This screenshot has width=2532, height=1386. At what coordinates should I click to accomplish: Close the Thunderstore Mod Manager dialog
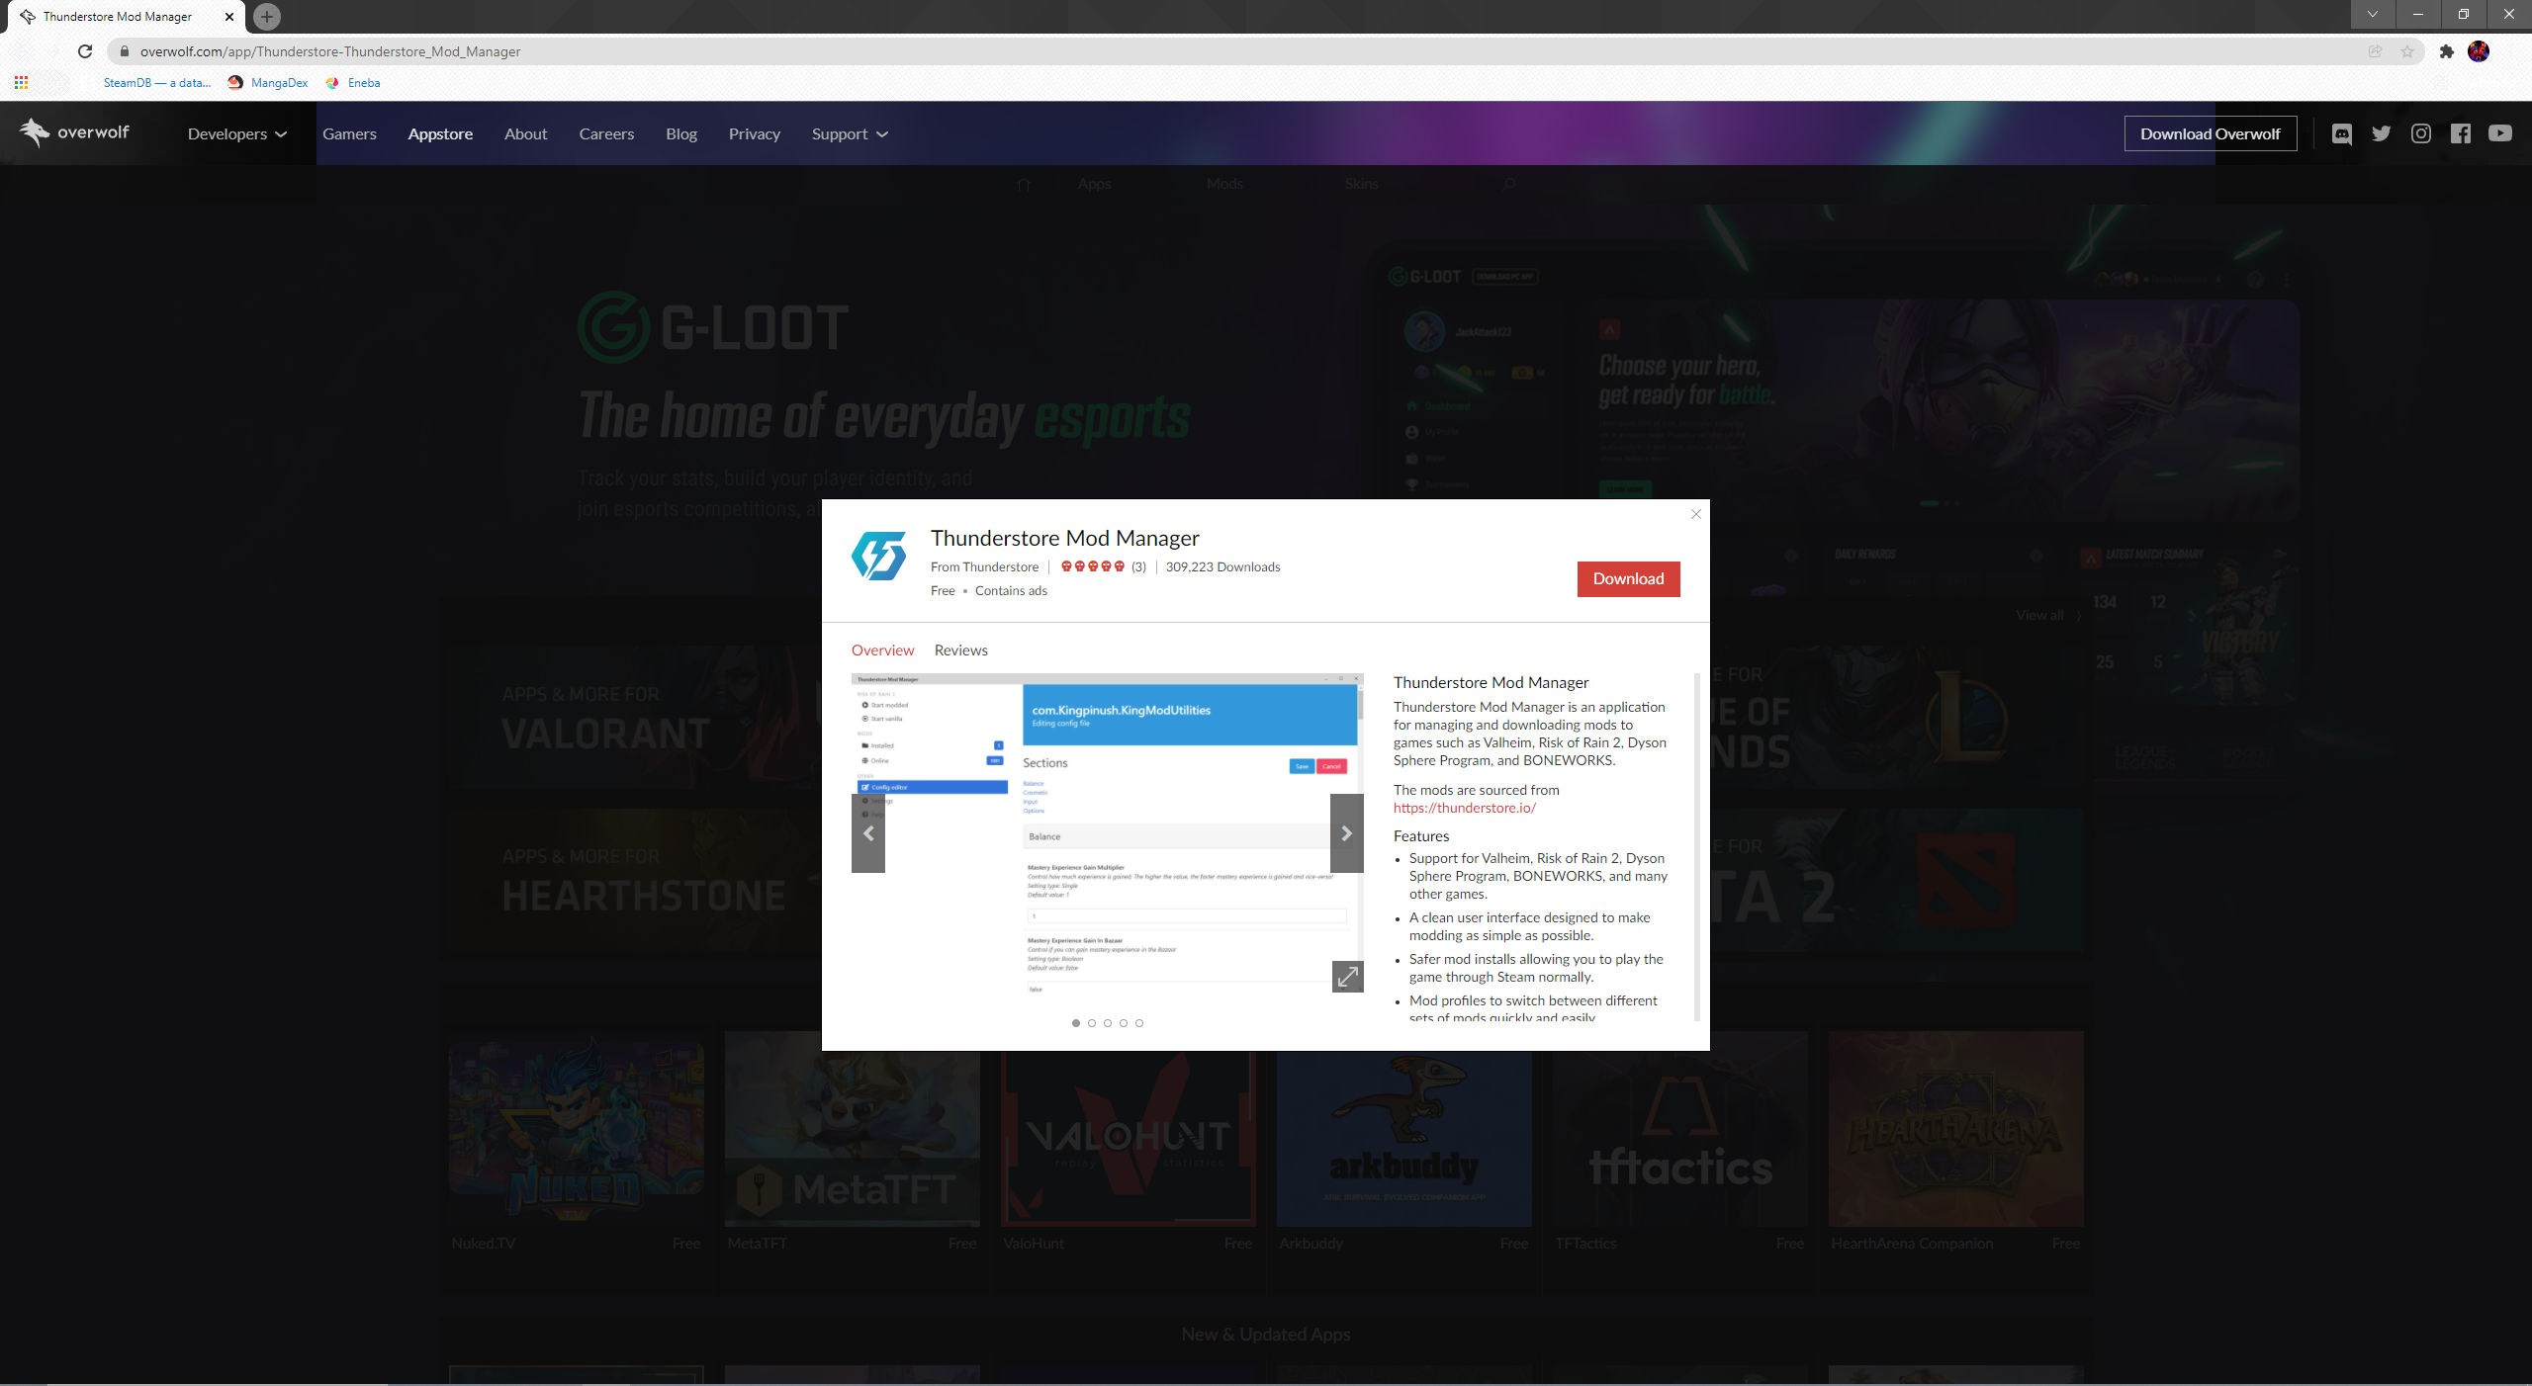tap(1696, 514)
